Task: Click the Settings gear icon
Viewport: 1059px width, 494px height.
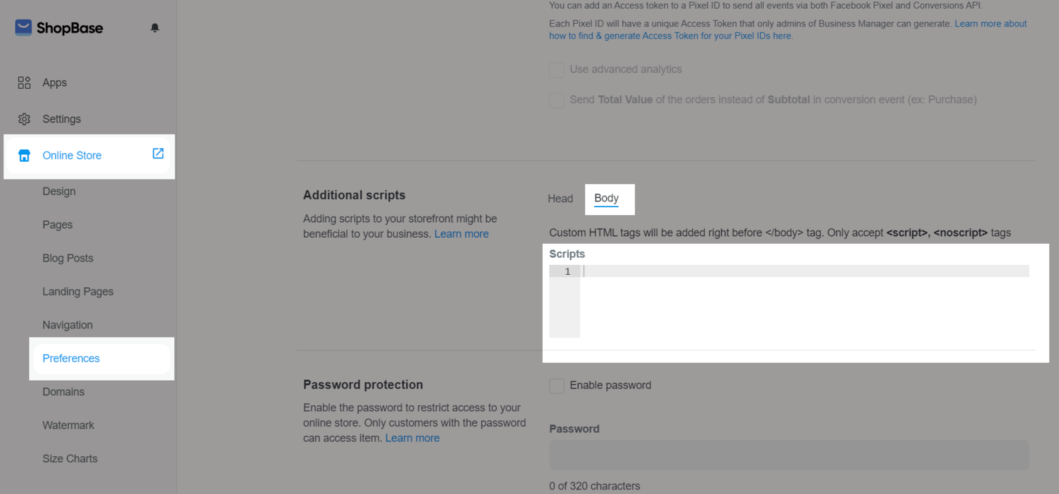Action: pos(24,119)
